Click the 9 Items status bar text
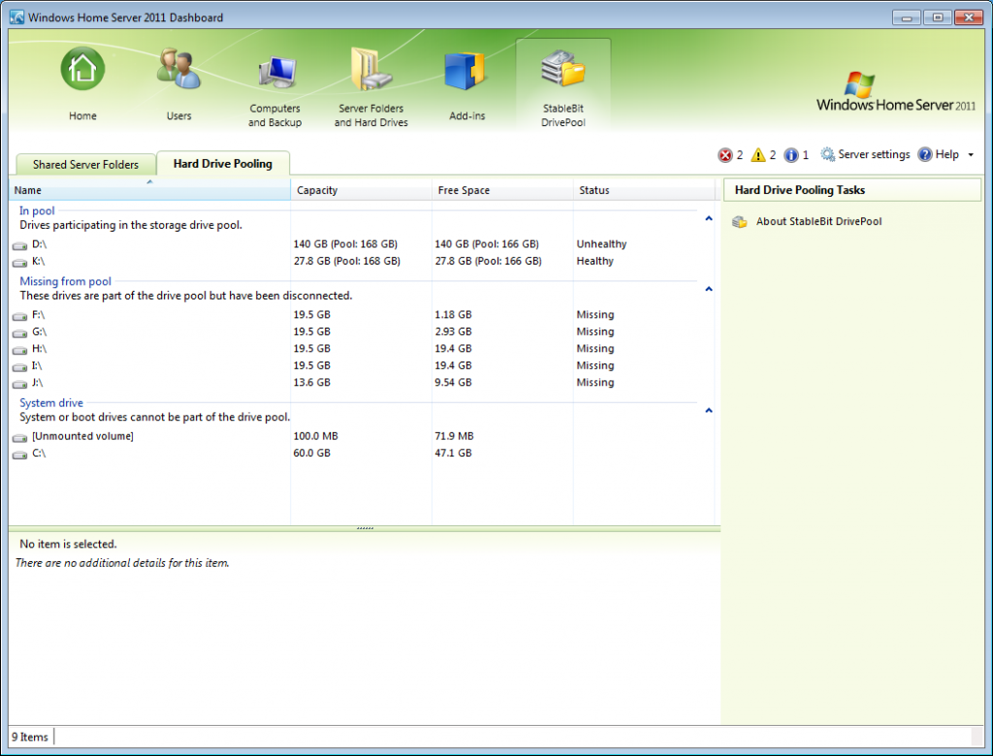993x756 pixels. (x=30, y=737)
